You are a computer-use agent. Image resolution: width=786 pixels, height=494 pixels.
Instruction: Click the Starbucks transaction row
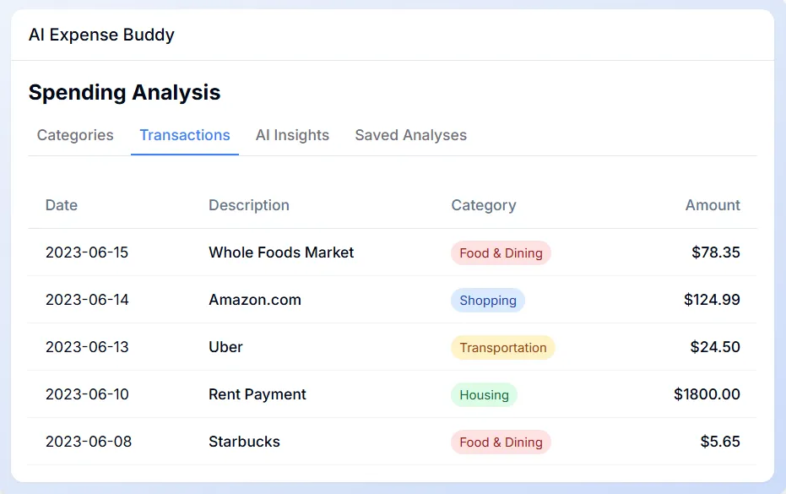tap(244, 442)
